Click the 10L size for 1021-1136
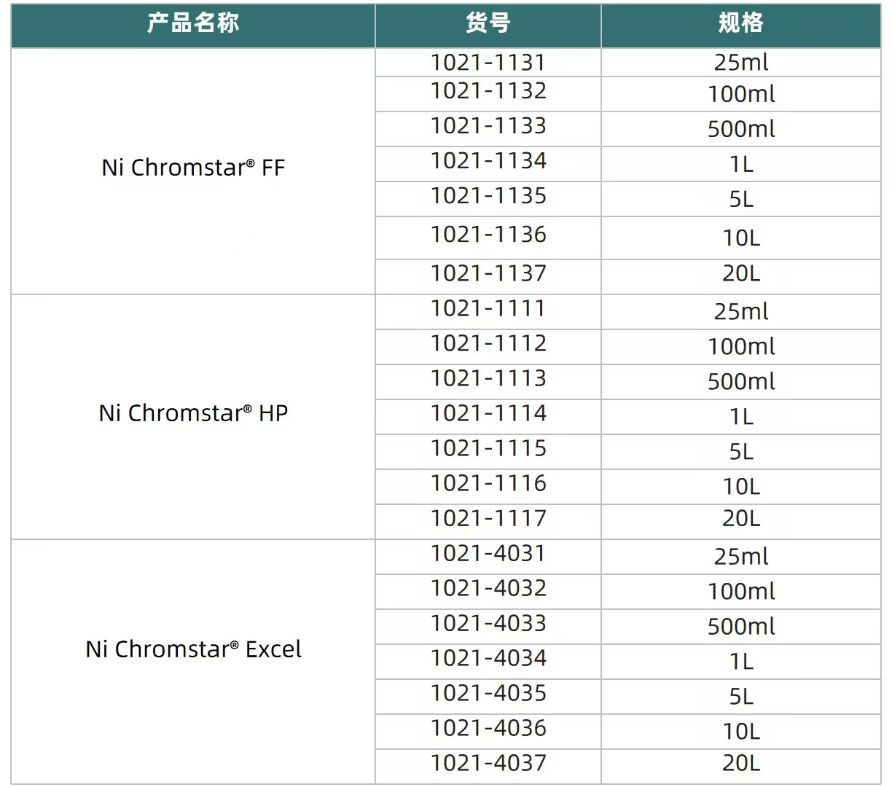This screenshot has width=892, height=787. tap(740, 238)
